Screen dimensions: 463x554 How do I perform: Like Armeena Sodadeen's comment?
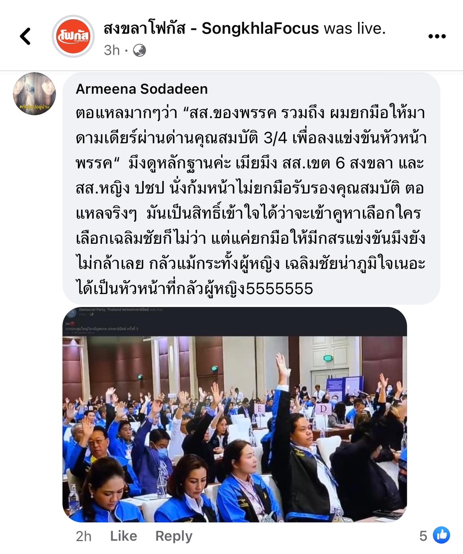tap(123, 536)
